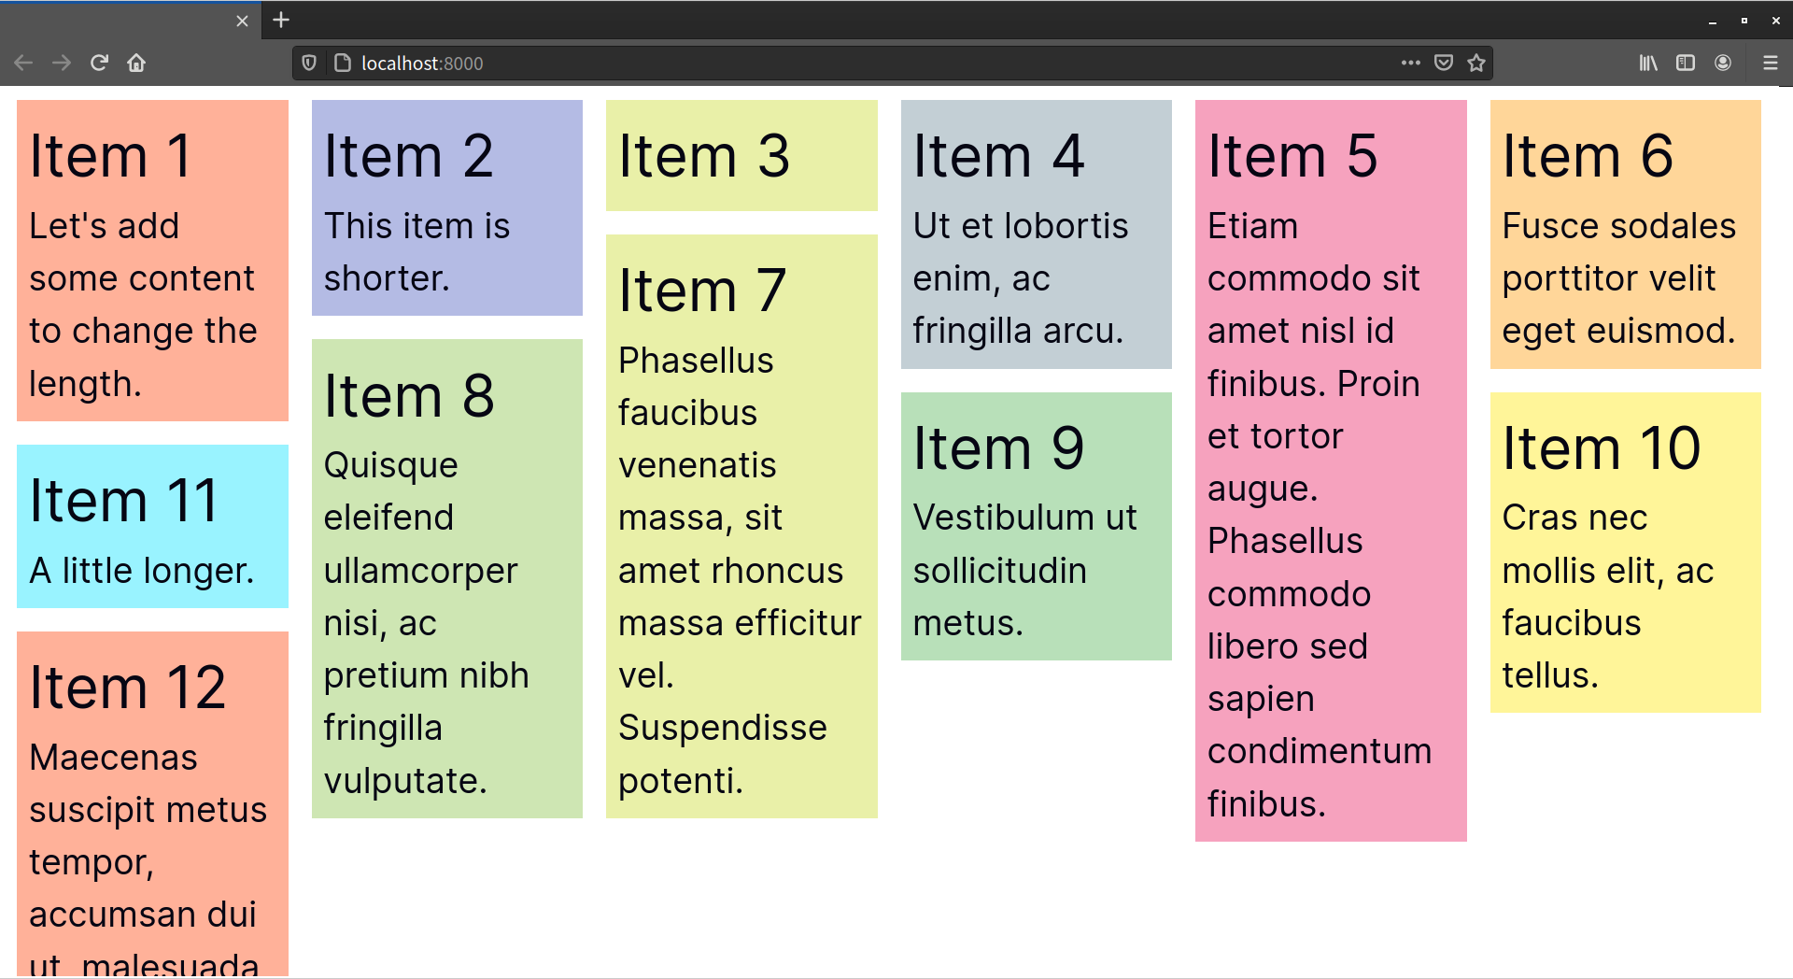Reload the localhost page
This screenshot has height=979, width=1793.
click(x=99, y=63)
